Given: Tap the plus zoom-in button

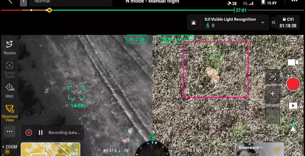Looking at the screenshot, I should click(272, 94).
